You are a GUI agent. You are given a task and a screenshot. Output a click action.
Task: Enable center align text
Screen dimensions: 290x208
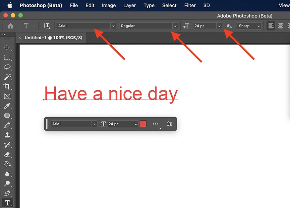(281, 26)
